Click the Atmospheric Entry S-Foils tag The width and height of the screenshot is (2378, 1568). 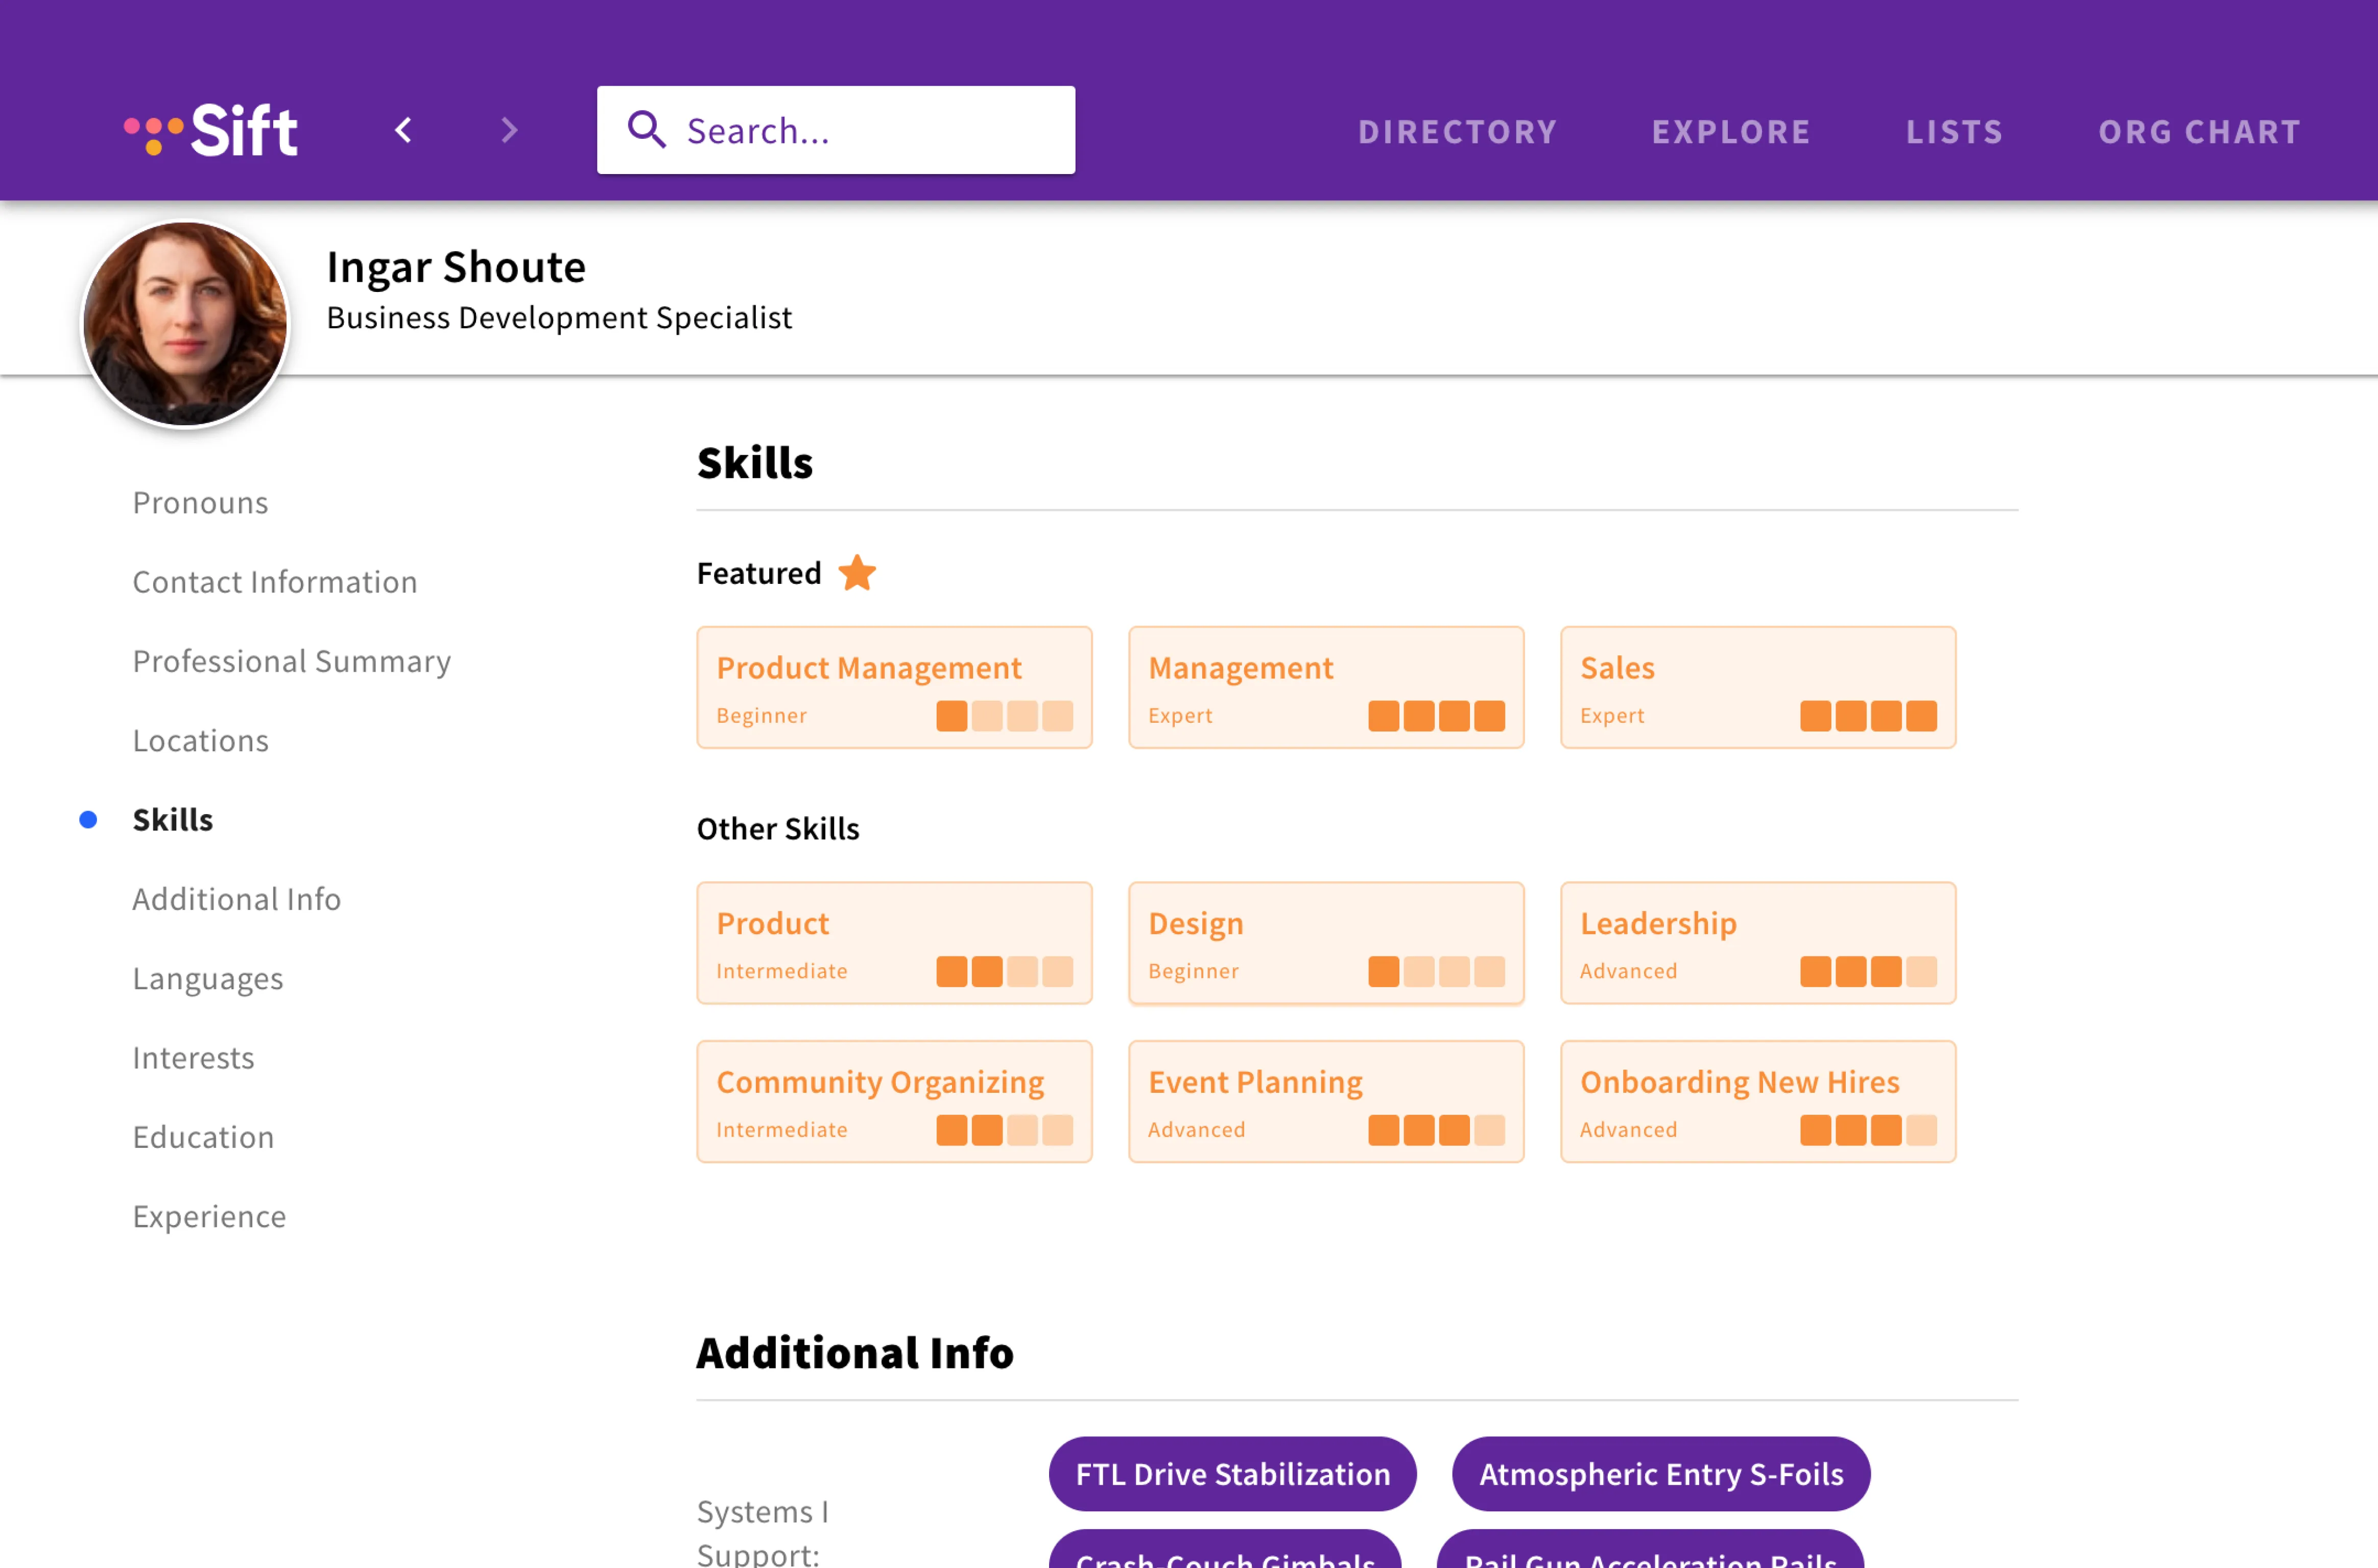1660,1473
